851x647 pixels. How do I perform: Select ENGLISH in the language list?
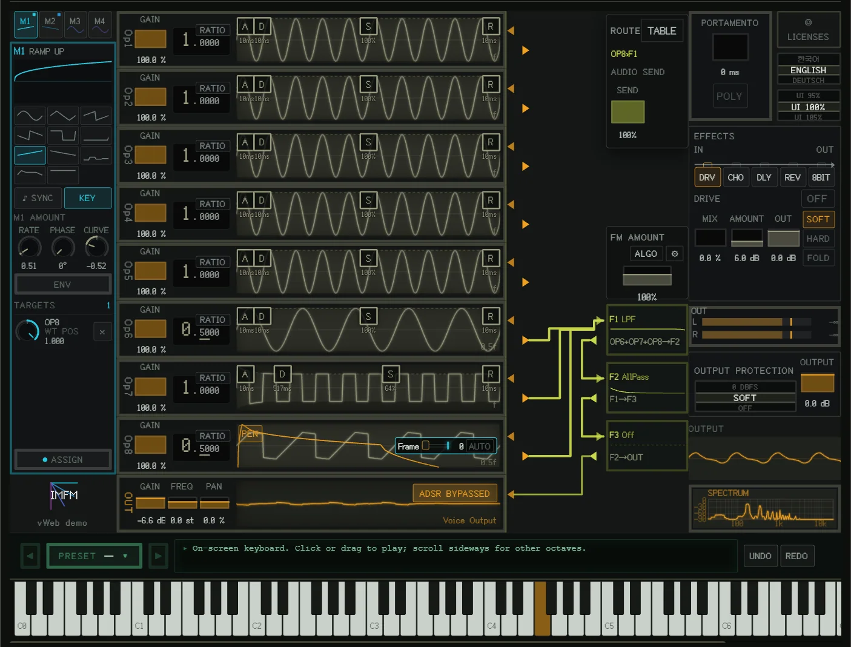(808, 70)
